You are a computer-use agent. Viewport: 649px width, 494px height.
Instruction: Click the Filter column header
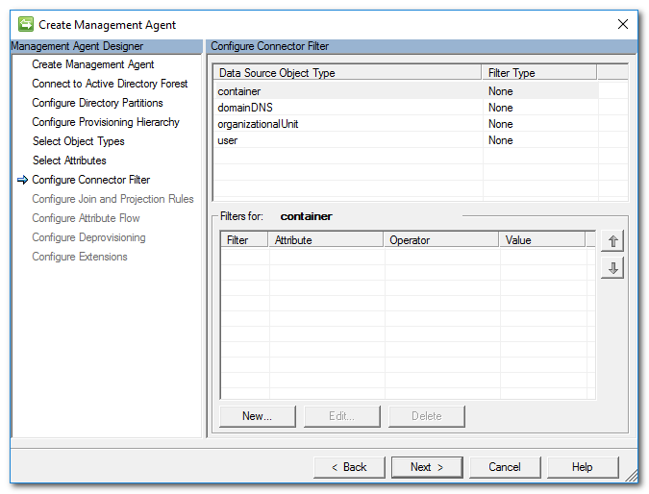coord(244,240)
